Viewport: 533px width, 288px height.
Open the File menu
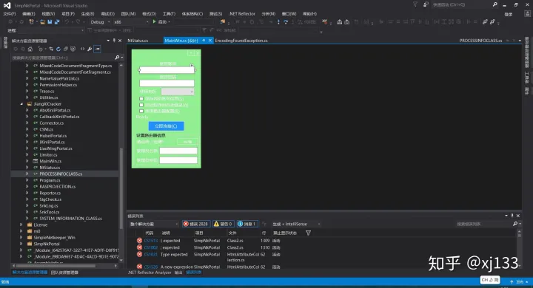point(9,14)
